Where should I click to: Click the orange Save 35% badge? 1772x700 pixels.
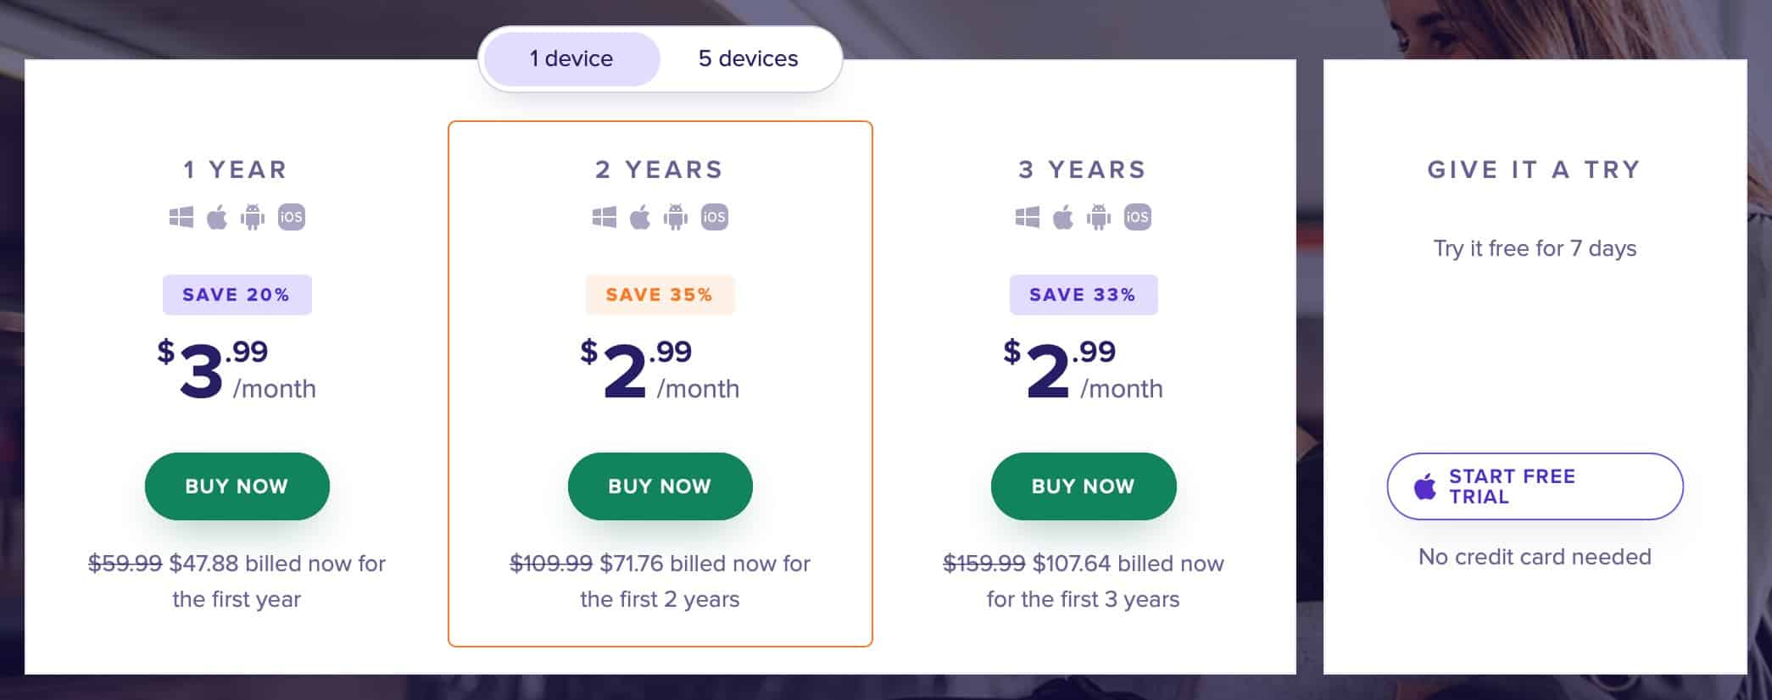[x=660, y=295]
